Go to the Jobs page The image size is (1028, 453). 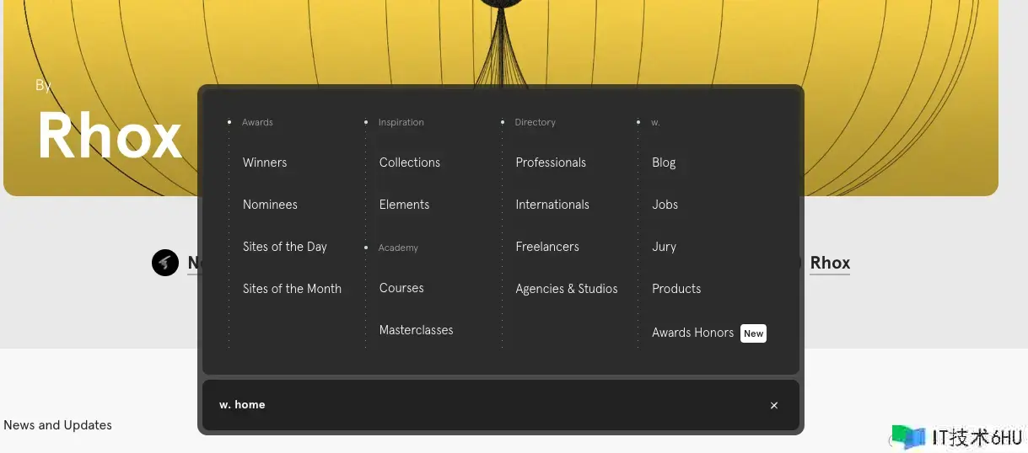point(665,205)
